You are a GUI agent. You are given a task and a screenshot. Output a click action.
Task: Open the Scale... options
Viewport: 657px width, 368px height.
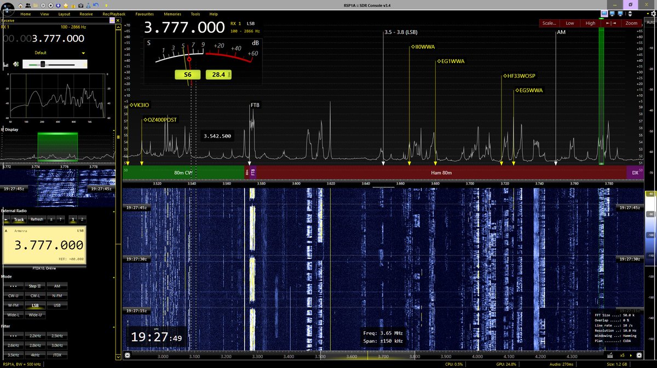click(549, 24)
